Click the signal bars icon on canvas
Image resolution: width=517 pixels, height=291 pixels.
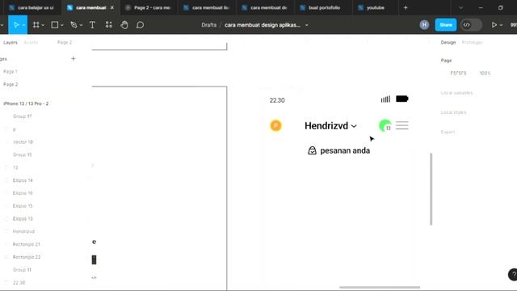(385, 99)
